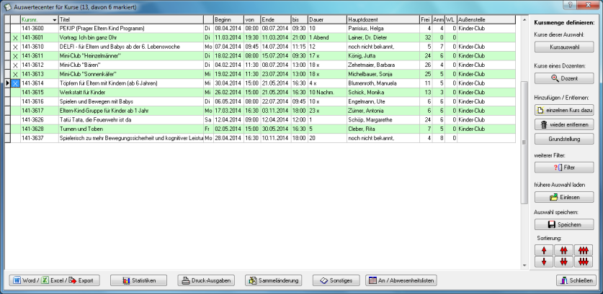Screen dimensions: 603x294
Task: Open Word / Excel / Export options
Action: 54,280
